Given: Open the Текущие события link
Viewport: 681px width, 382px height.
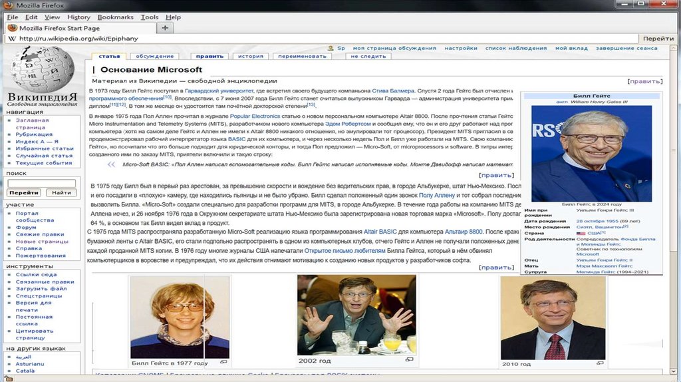Looking at the screenshot, I should (x=44, y=162).
